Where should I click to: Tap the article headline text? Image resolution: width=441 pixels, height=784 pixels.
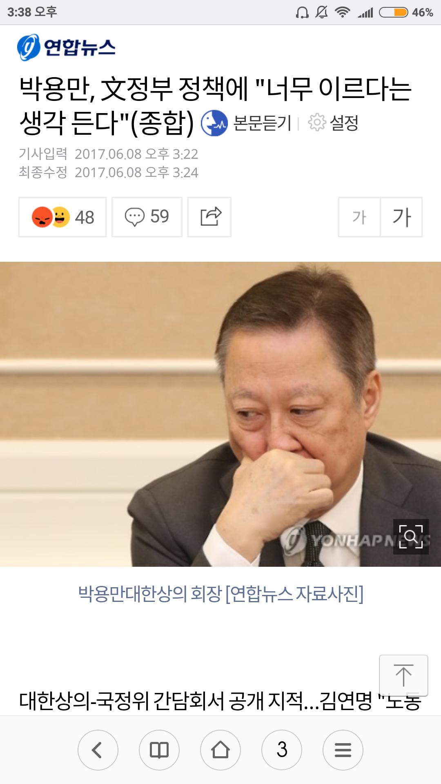216,106
